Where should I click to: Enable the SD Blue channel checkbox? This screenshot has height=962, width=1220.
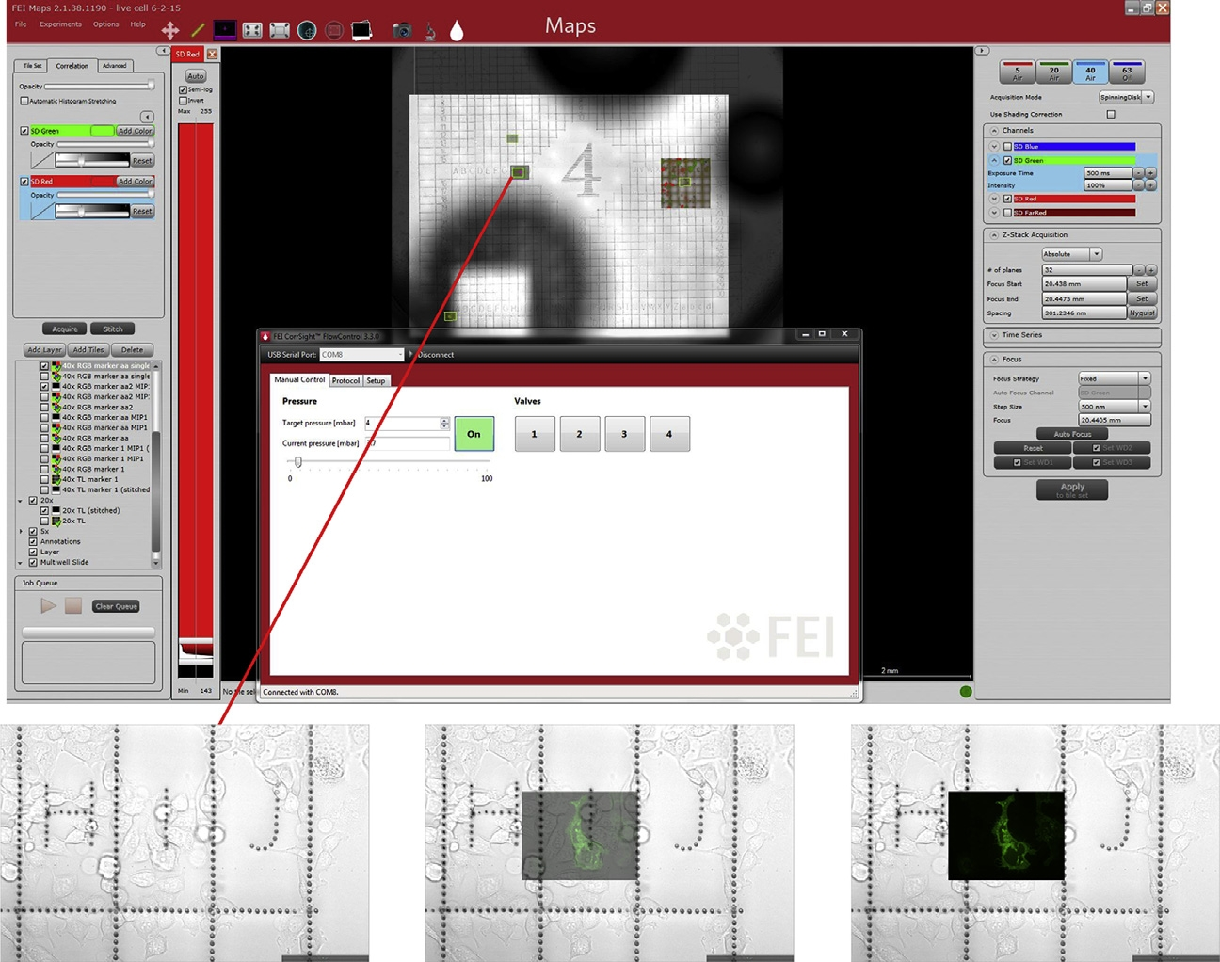(1007, 147)
